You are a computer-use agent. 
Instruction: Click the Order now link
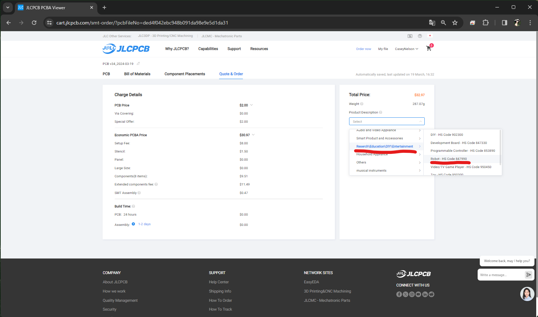click(363, 49)
